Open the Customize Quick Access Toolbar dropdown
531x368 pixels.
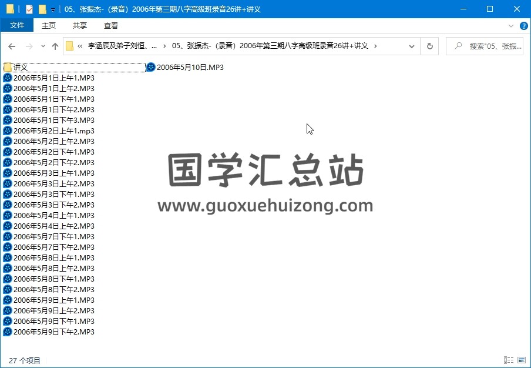point(53,10)
